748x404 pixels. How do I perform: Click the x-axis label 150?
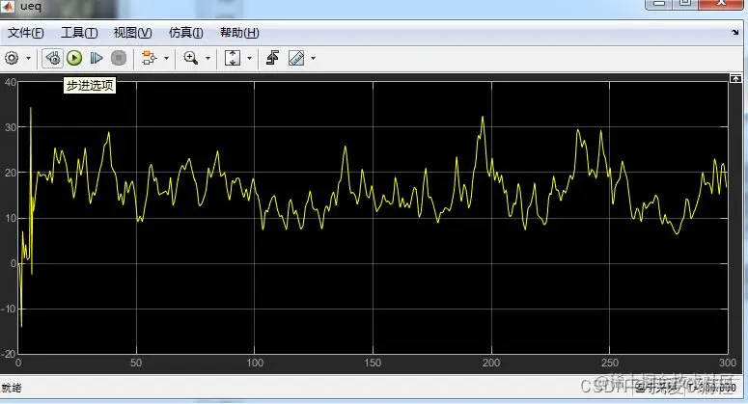pos(373,364)
